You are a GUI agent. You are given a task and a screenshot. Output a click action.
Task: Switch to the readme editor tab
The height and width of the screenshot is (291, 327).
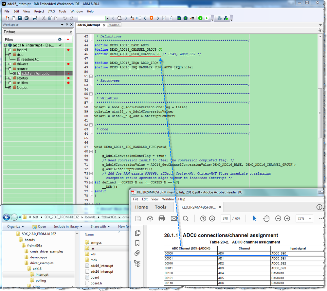[114, 25]
